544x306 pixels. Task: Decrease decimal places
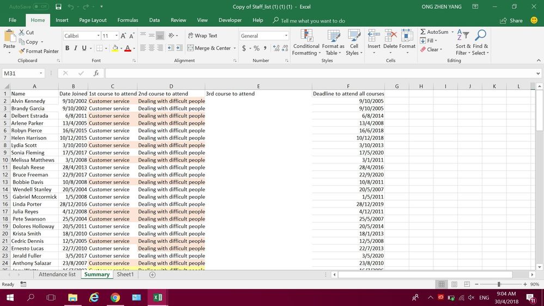(285, 48)
